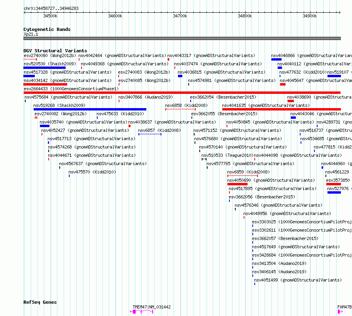Click the nsv6857 (Kidd2008) blue span glyph

150,134
